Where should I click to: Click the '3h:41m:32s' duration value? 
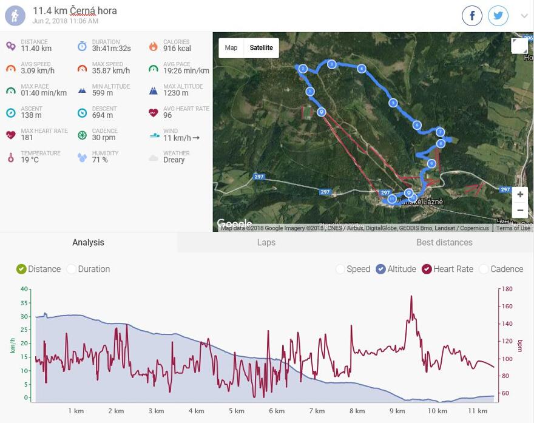coord(112,49)
